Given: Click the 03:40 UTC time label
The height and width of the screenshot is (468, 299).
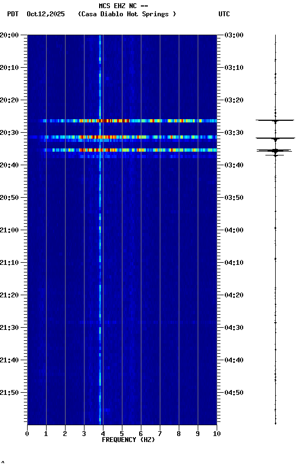Looking at the screenshot, I should 234,165.
